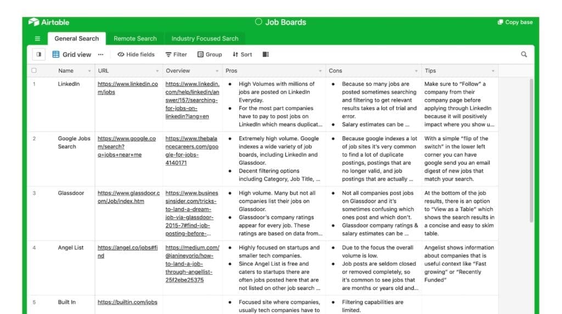Open the hamburger tables menu
This screenshot has width=562, height=314.
(x=37, y=39)
